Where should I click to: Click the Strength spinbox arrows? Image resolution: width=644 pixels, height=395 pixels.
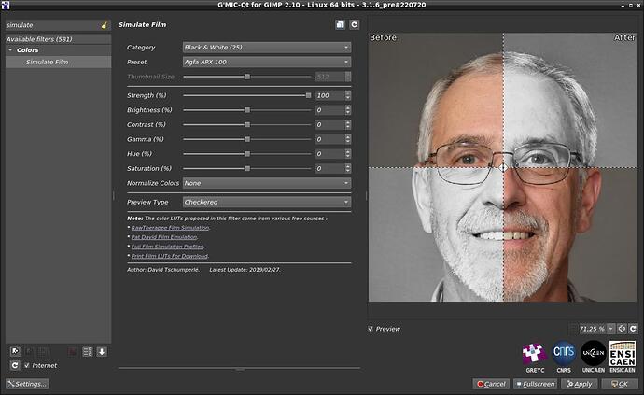coord(348,95)
